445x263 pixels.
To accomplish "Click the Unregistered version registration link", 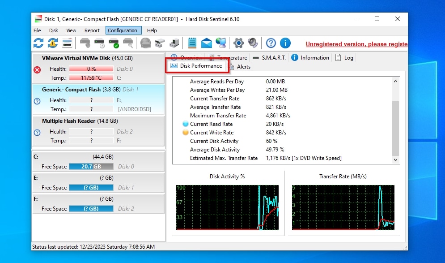I will [356, 44].
